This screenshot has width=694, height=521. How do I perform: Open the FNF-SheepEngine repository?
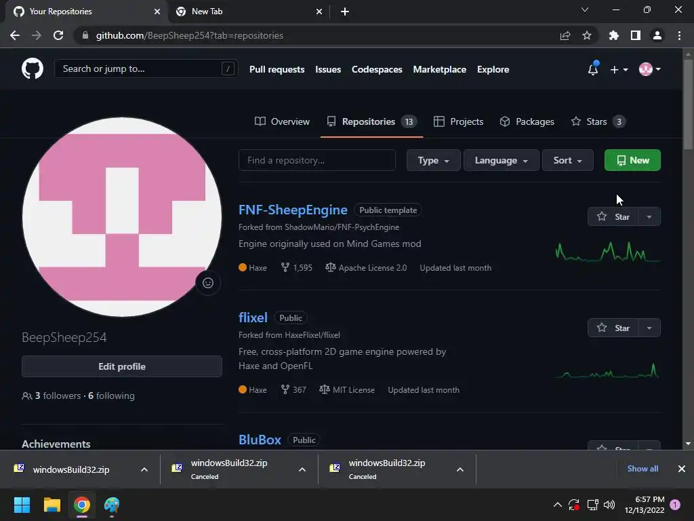click(293, 210)
